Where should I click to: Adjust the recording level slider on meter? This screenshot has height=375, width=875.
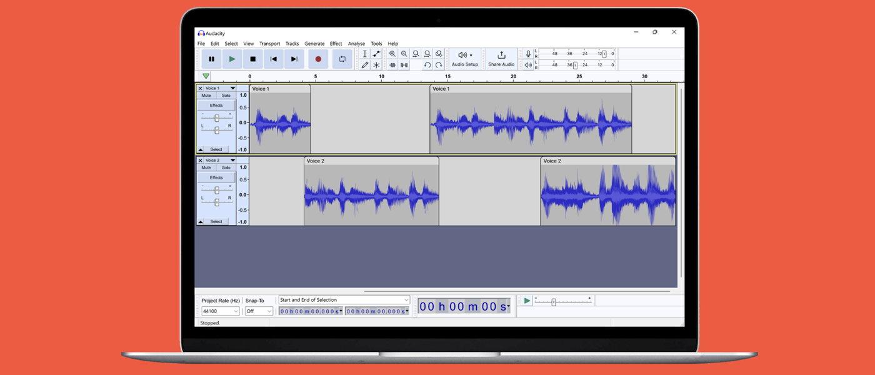(604, 54)
